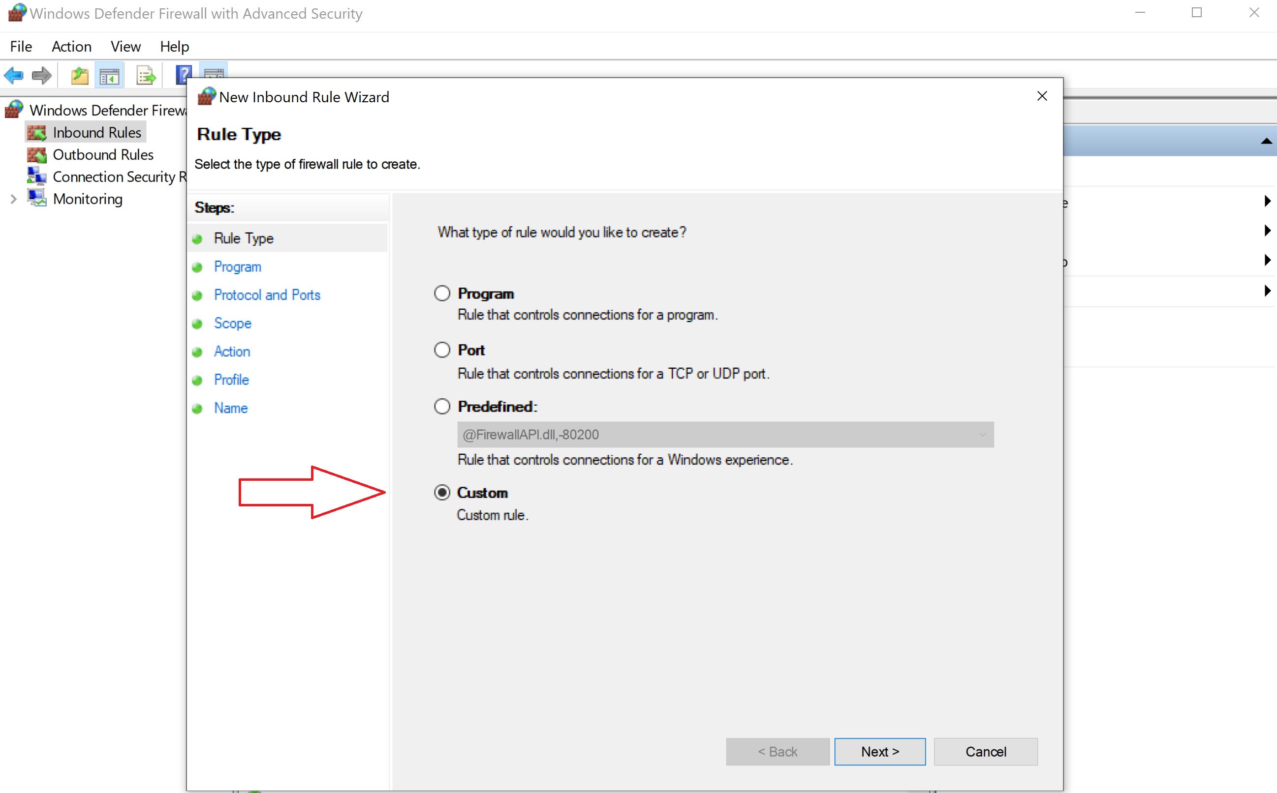Click the disabled < Back button

778,751
